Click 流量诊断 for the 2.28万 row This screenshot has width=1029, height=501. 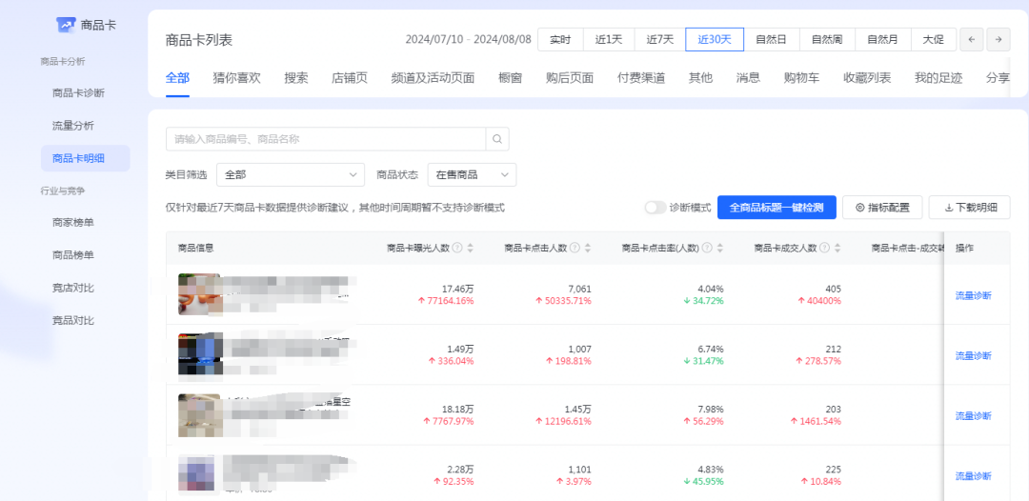973,476
